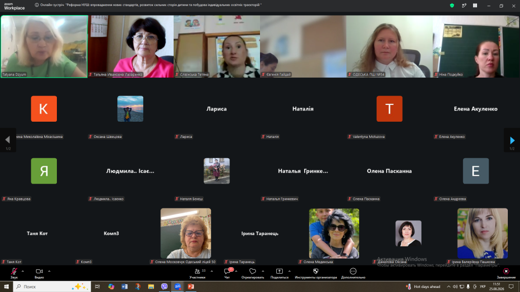Expand chat options arrow
The width and height of the screenshot is (520, 292).
tap(236, 272)
